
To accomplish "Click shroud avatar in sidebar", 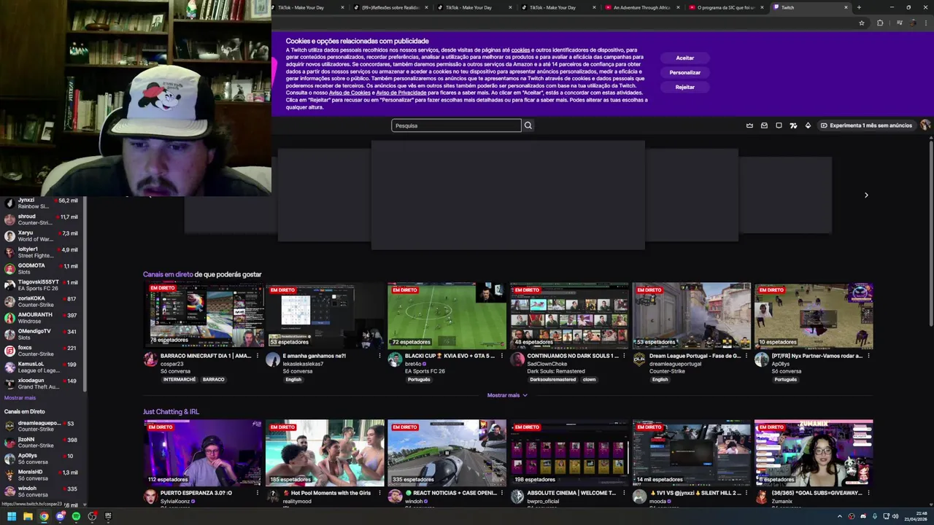I will [x=9, y=219].
